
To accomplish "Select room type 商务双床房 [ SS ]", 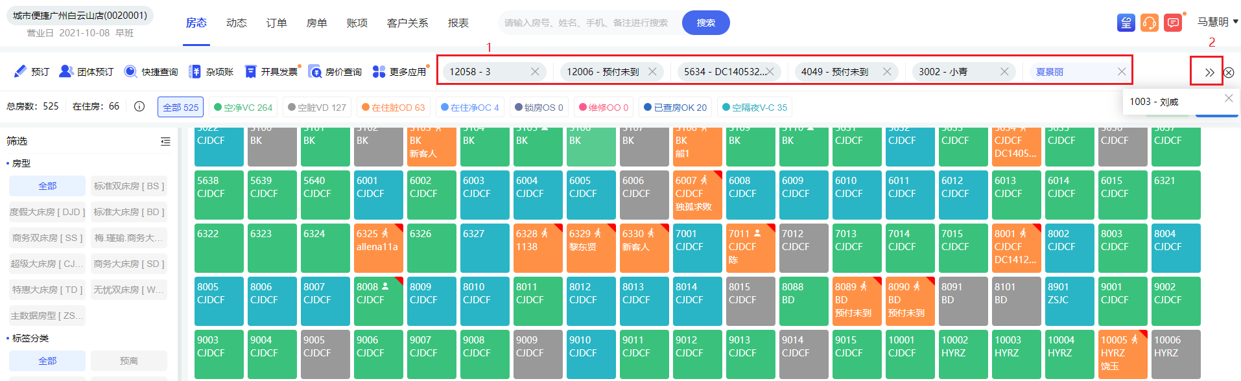I will [47, 238].
